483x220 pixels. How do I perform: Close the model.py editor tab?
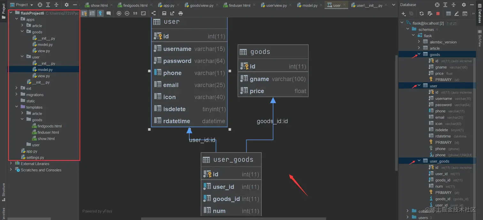[320, 5]
